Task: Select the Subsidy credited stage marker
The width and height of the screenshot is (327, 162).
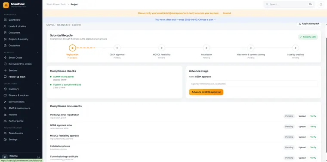Action: point(296,48)
